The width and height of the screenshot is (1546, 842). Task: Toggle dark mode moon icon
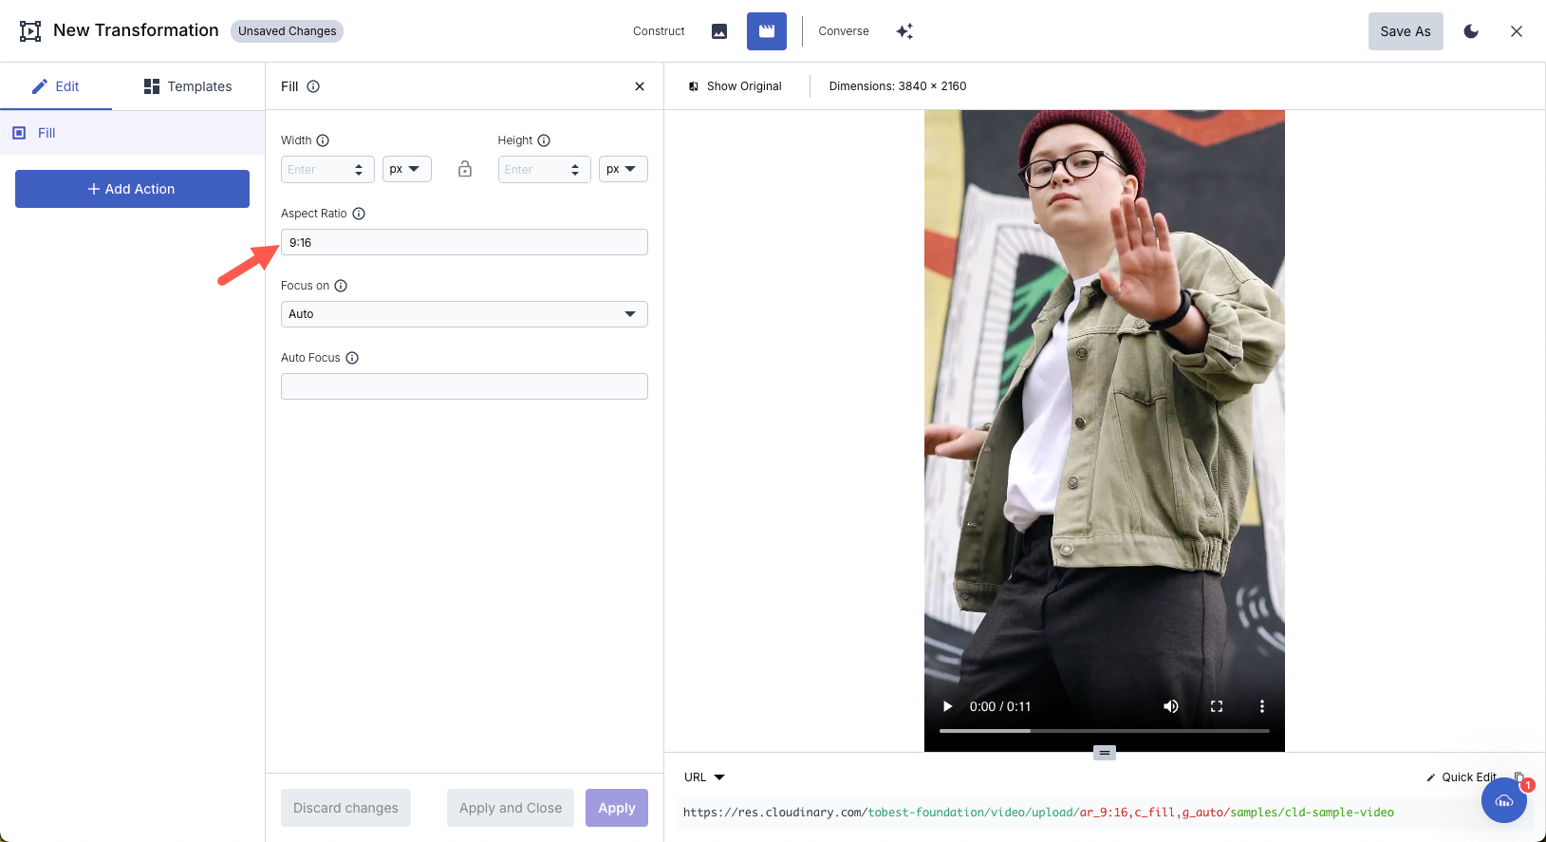click(x=1471, y=31)
